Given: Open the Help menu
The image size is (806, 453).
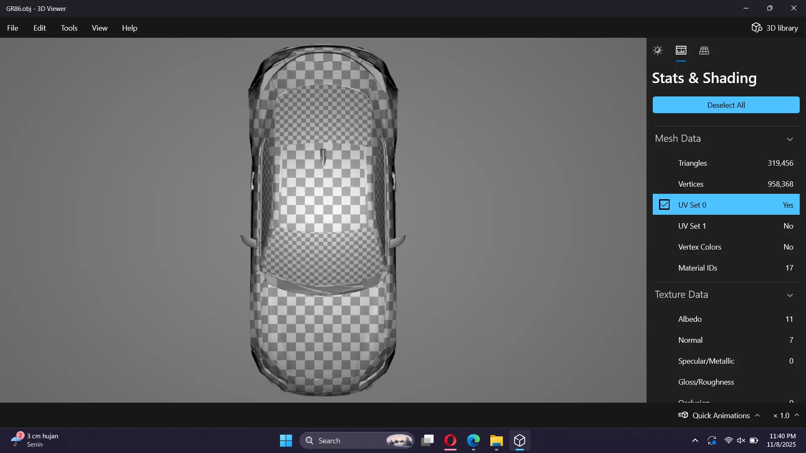Looking at the screenshot, I should [130, 28].
